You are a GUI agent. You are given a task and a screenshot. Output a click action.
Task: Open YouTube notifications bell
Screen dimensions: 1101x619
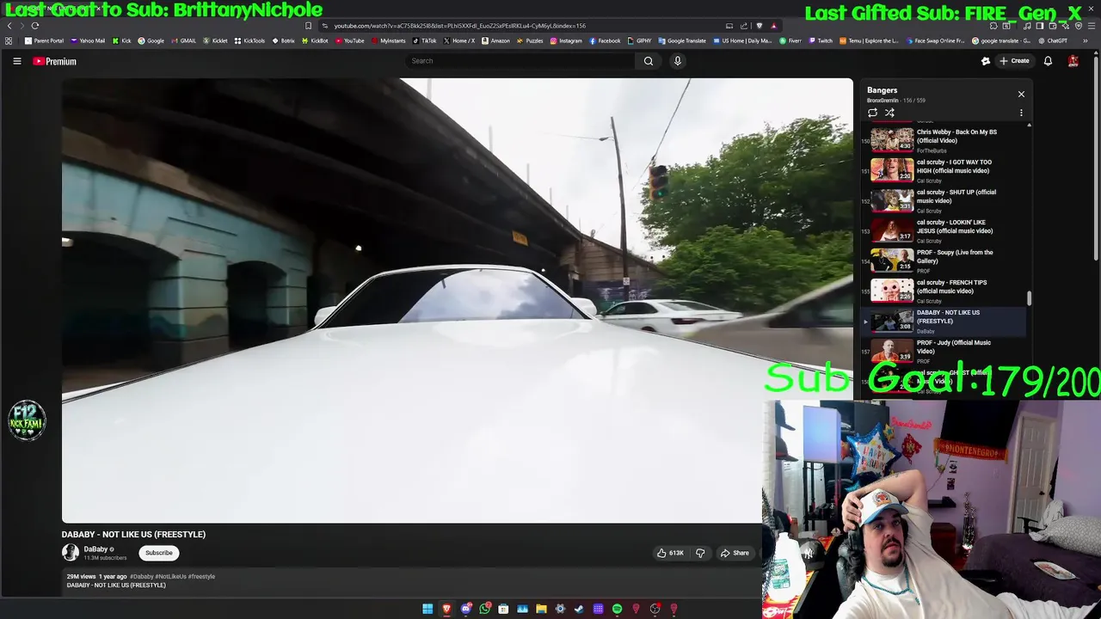[1048, 61]
